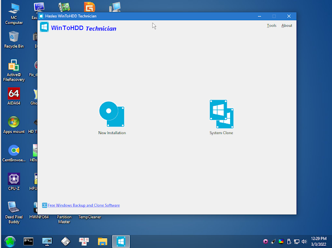The height and width of the screenshot is (248, 332).
Task: Launch the command prompt from taskbar
Action: 28,241
